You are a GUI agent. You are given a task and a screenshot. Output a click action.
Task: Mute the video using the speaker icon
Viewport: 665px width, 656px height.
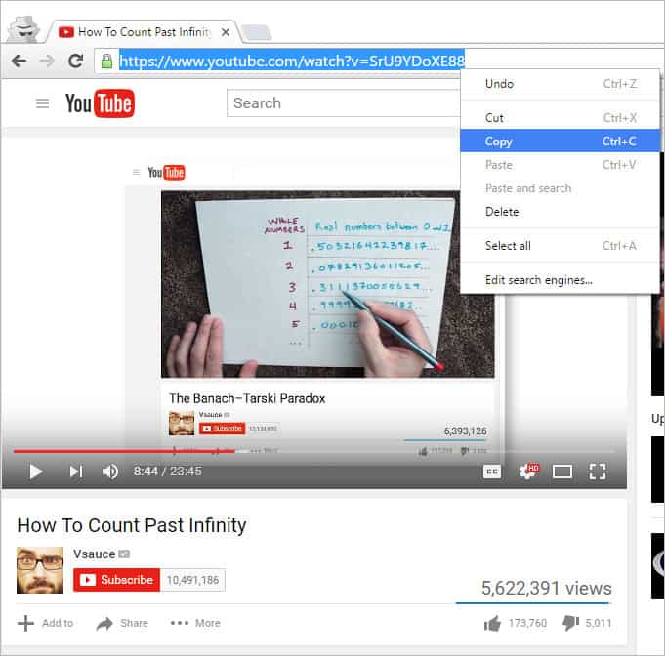(x=110, y=471)
